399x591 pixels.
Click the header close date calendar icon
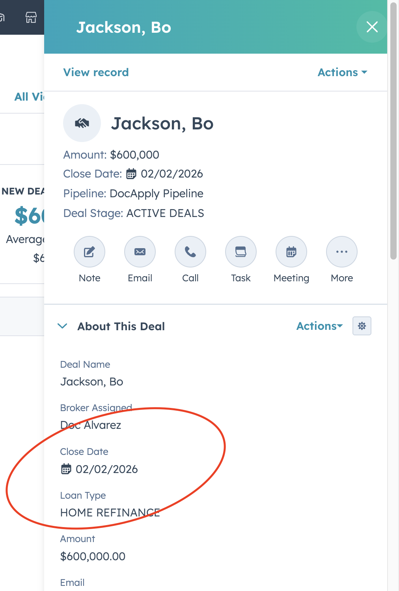pyautogui.click(x=131, y=174)
